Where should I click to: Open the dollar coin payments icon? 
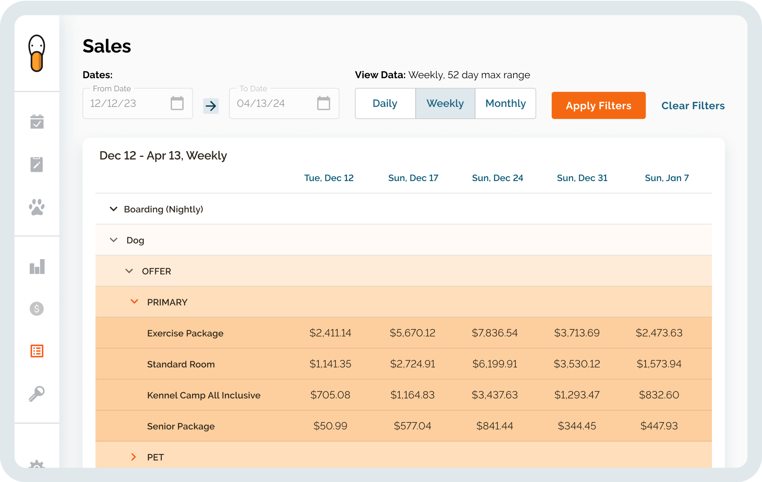click(x=37, y=308)
